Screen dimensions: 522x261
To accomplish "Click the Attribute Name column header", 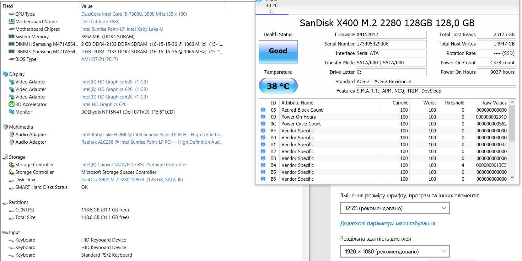I will tap(297, 103).
